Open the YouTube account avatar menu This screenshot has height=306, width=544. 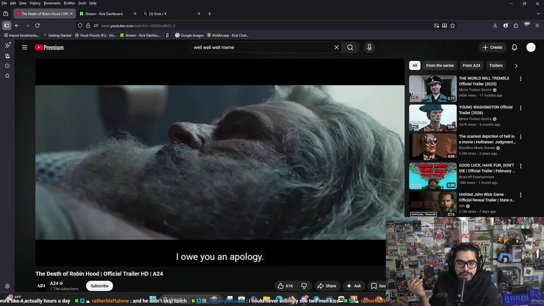pos(531,47)
